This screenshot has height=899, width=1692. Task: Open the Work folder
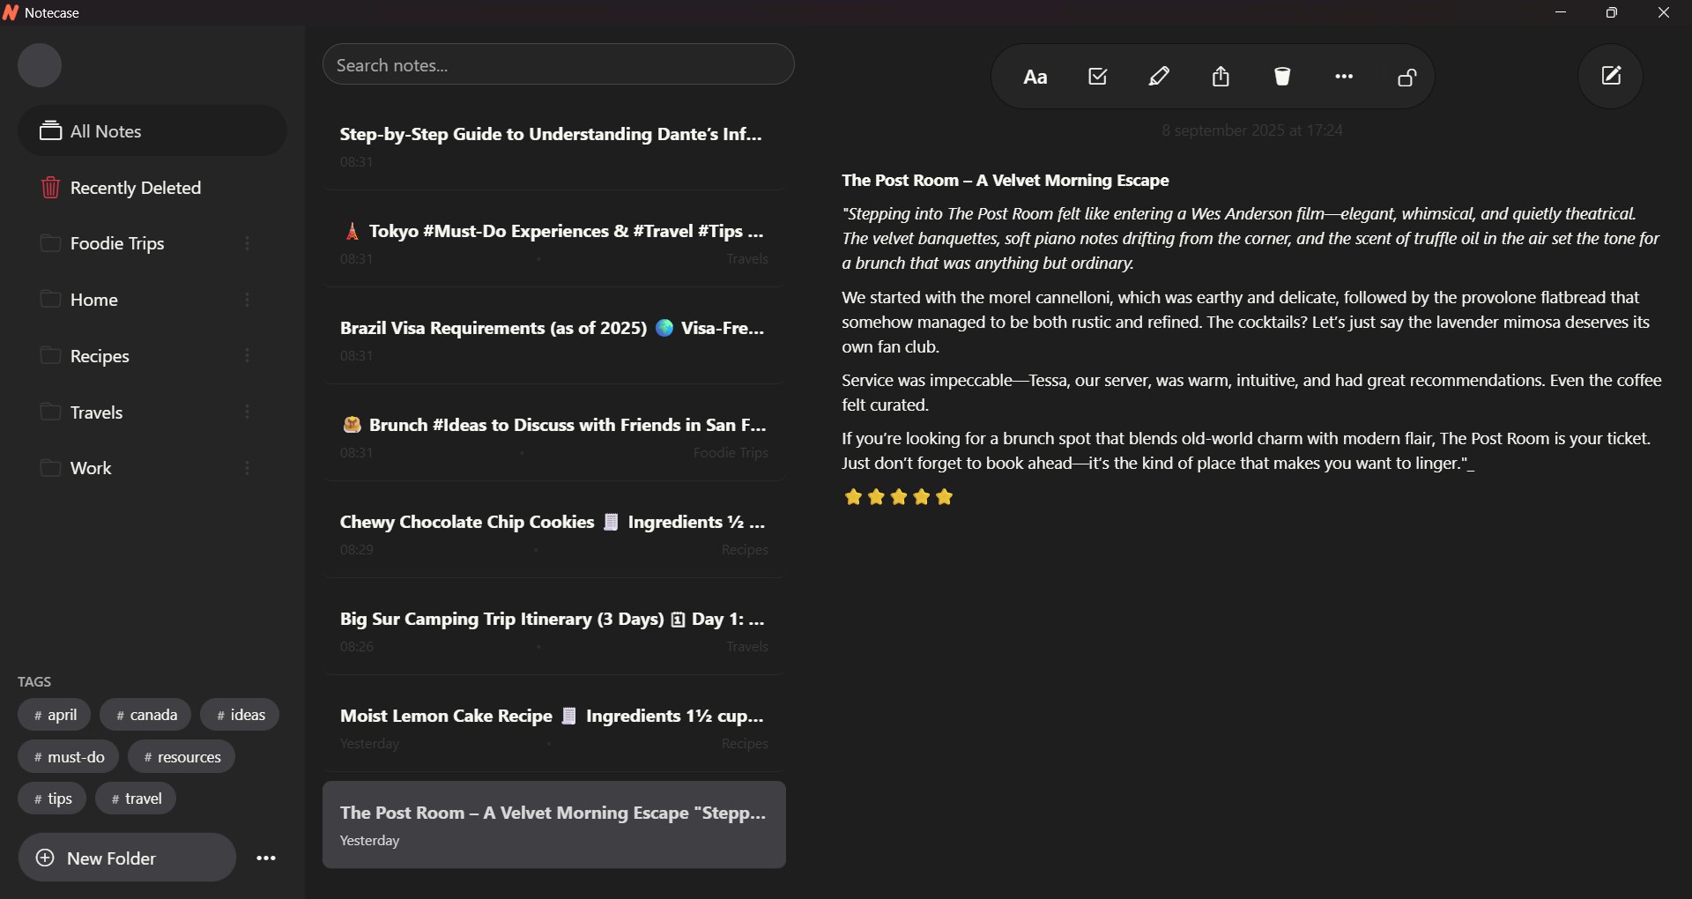click(152, 468)
